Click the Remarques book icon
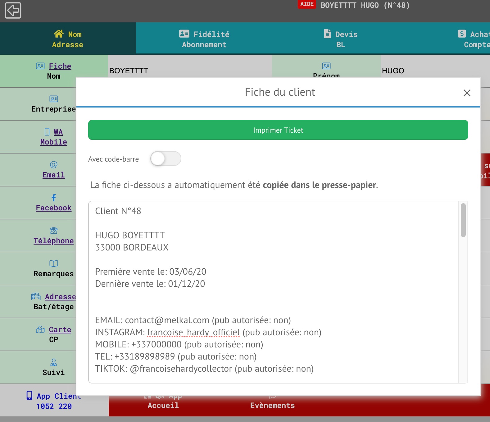 pos(54,264)
